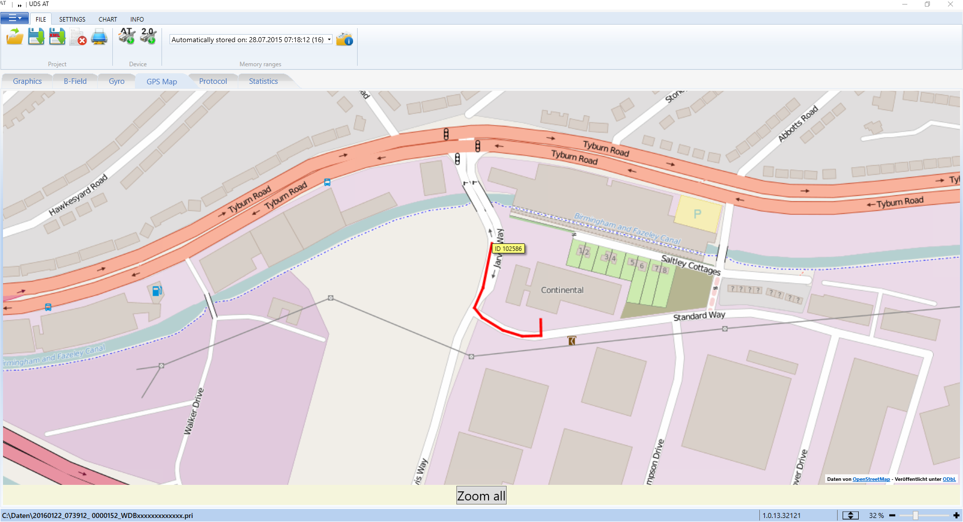Open the ODbL license link

coord(949,479)
